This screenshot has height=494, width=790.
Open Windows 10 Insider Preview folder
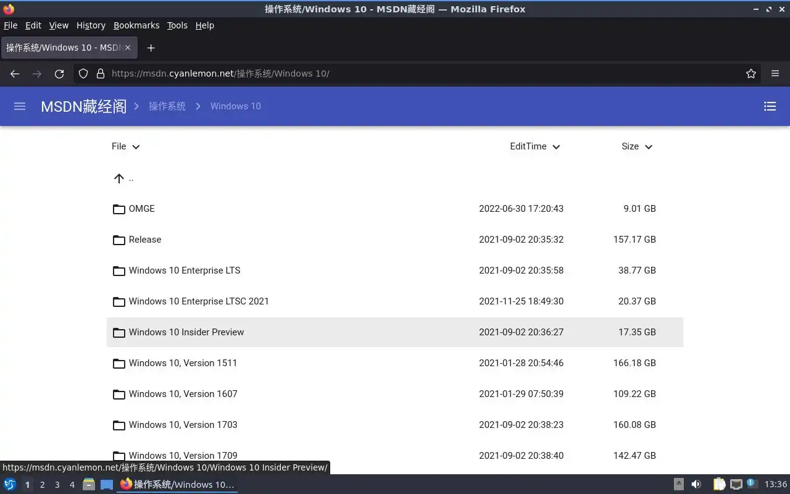(x=395, y=332)
